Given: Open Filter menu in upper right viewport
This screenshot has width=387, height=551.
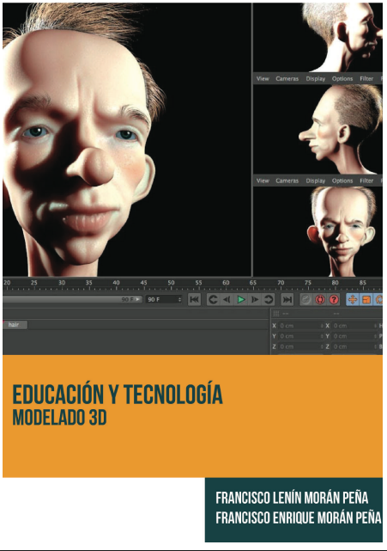Looking at the screenshot, I should pos(366,79).
